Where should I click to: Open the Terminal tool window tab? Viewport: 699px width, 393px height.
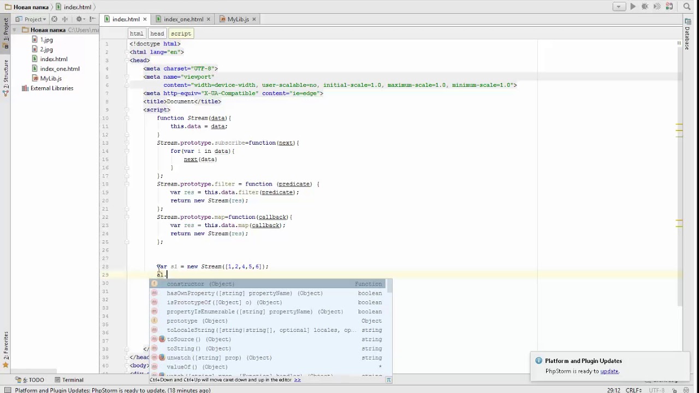[x=69, y=380]
